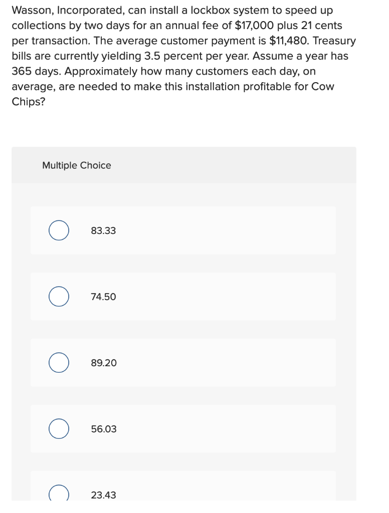This screenshot has height=513, width=389.
Task: Select the radio button for 74.50
Action: (x=58, y=297)
